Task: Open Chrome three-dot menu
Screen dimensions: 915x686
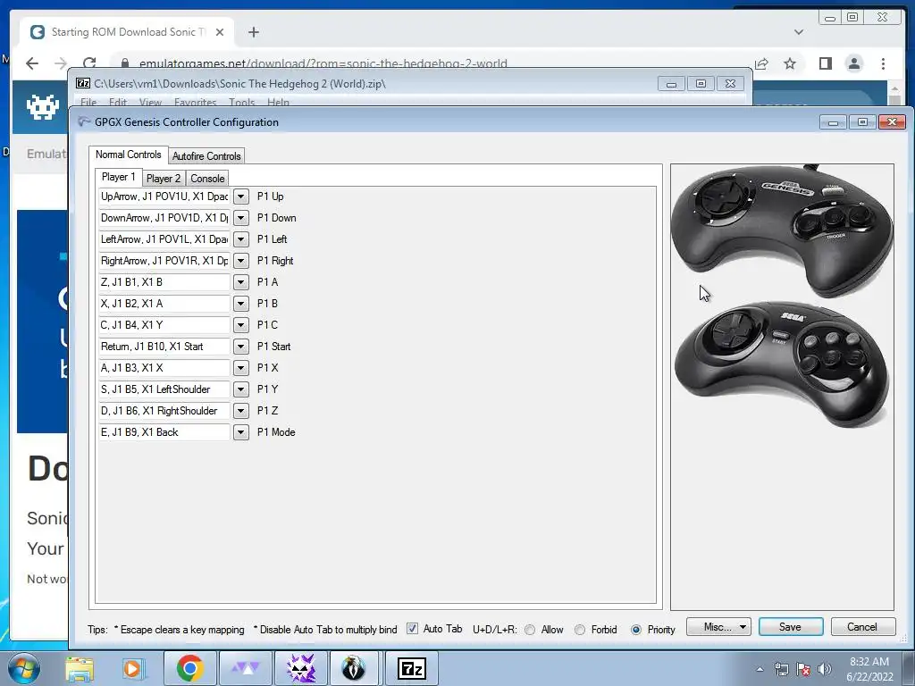Action: click(883, 63)
